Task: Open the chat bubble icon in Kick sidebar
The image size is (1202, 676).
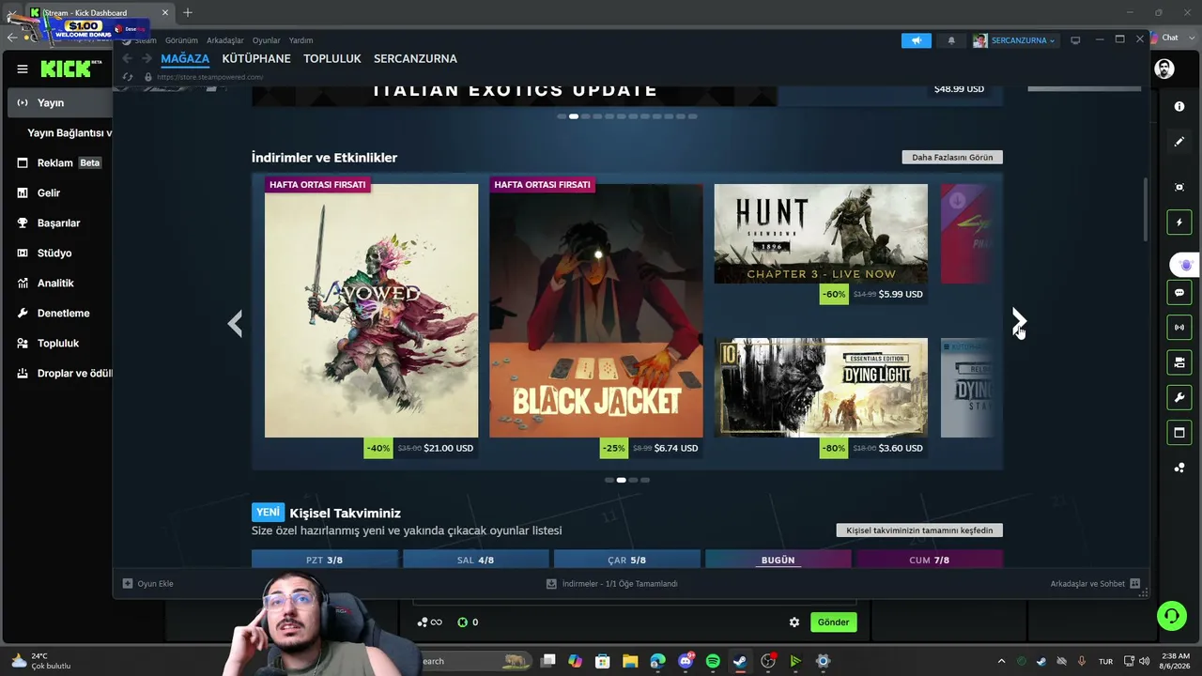Action: pyautogui.click(x=1179, y=293)
